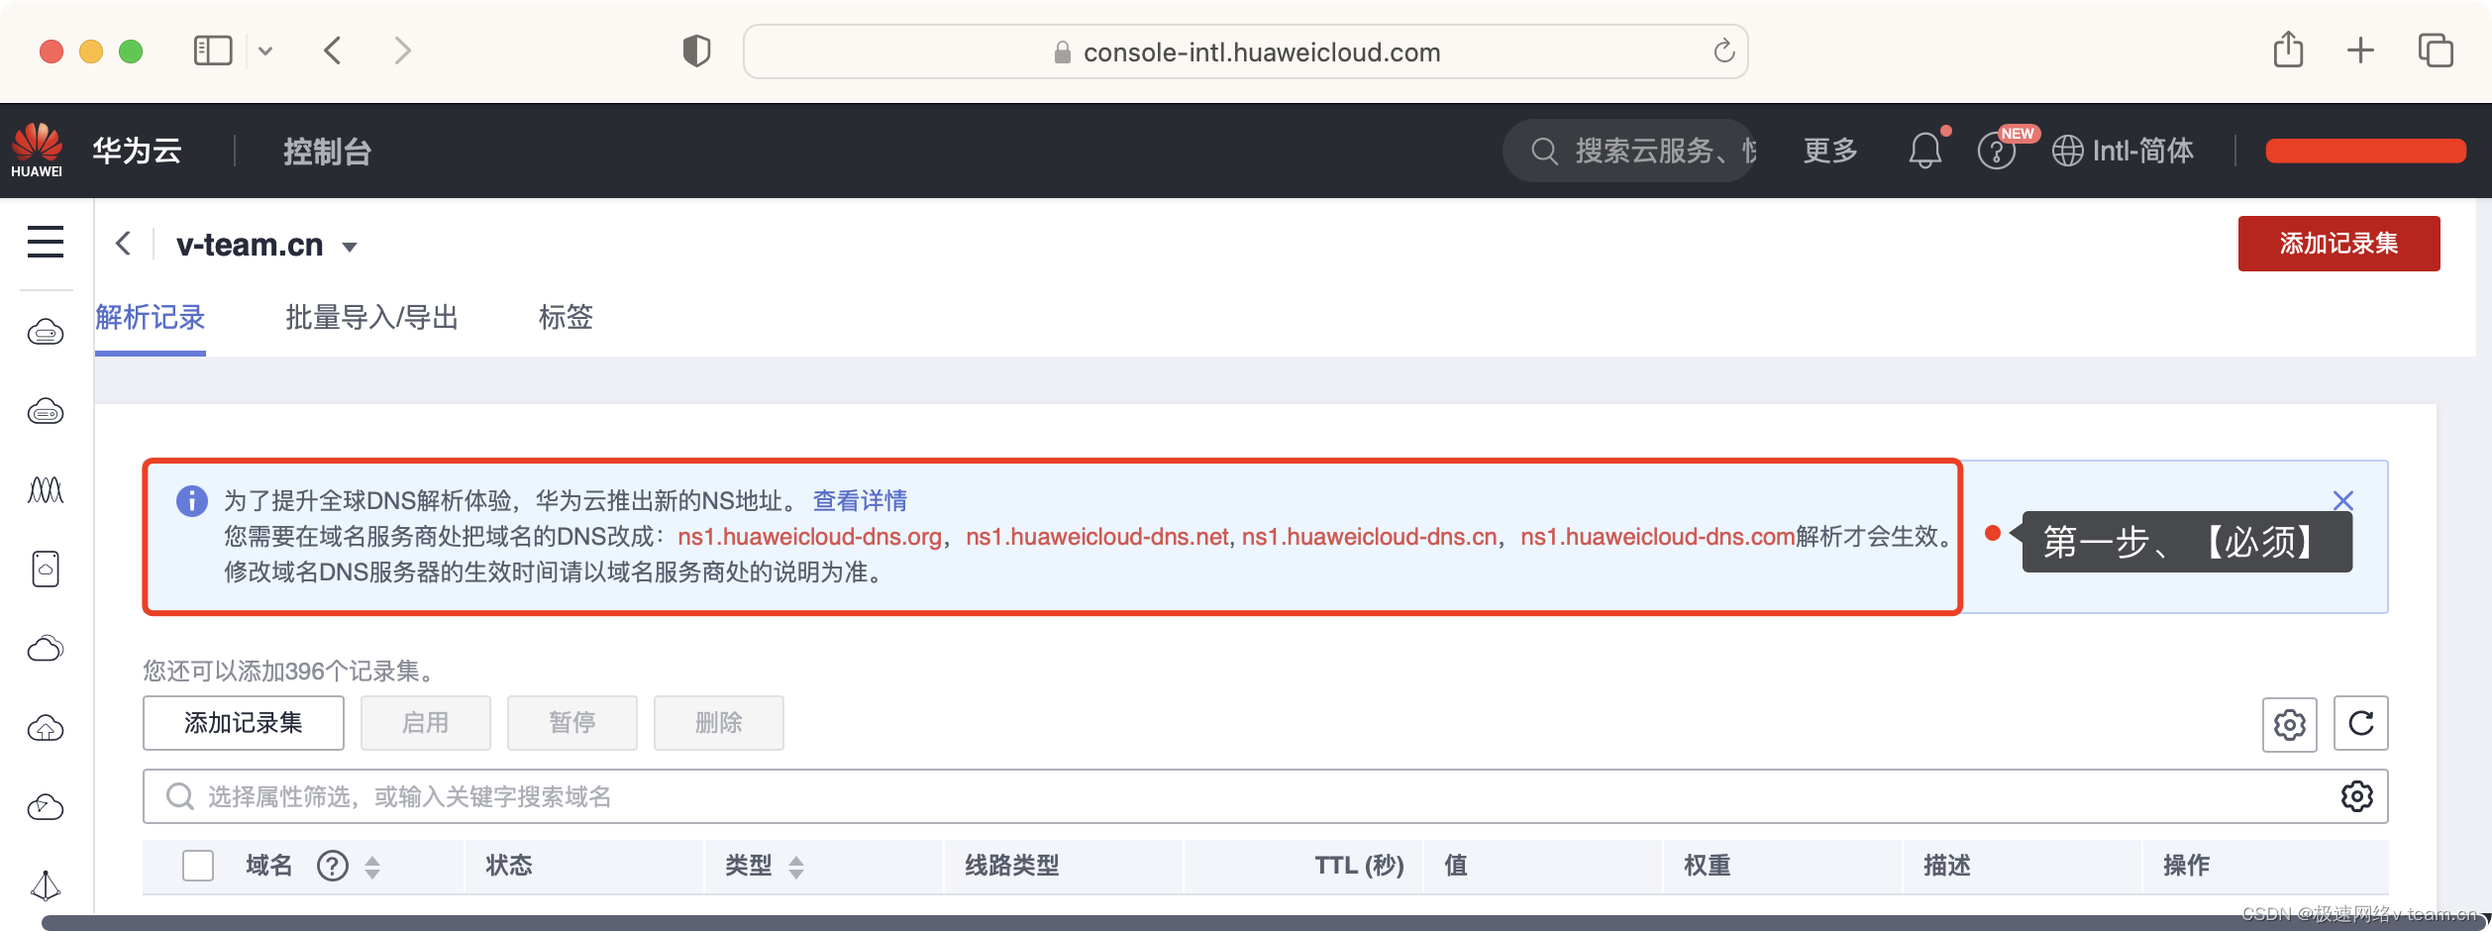
Task: Open a new Safari tab
Action: pos(2360,51)
